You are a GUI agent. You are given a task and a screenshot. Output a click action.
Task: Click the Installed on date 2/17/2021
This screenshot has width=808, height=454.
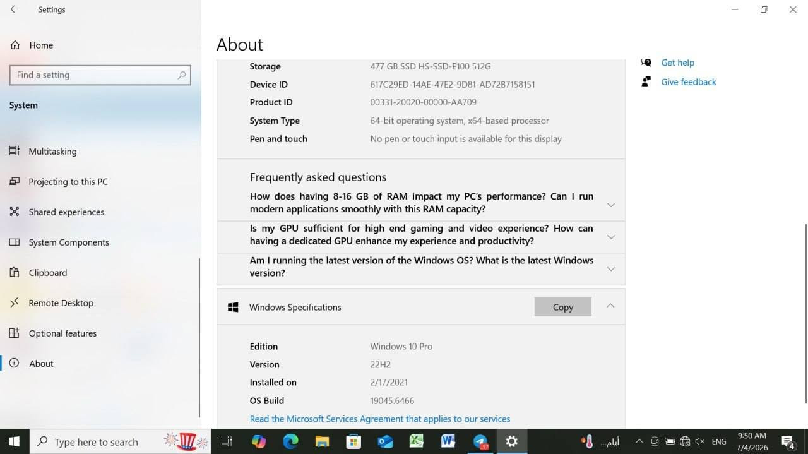389,383
